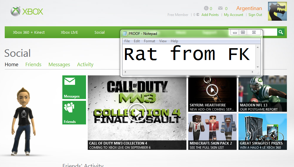Click the dragon gamerpic avatar
The width and height of the screenshot is (294, 167).
(x=277, y=11)
